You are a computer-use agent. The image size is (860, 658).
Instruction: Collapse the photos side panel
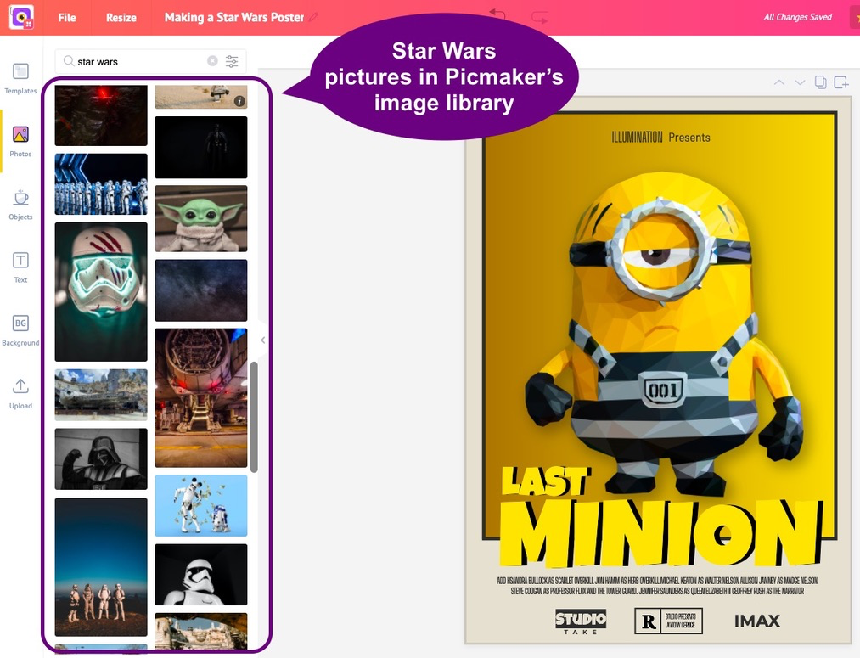[x=262, y=340]
